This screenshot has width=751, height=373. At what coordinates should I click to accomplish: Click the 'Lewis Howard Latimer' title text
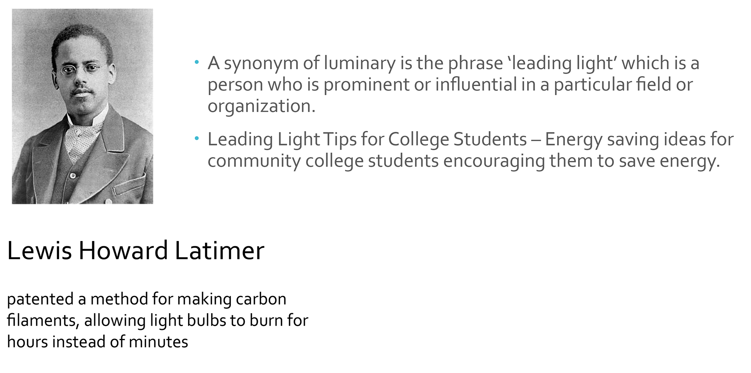(x=136, y=250)
